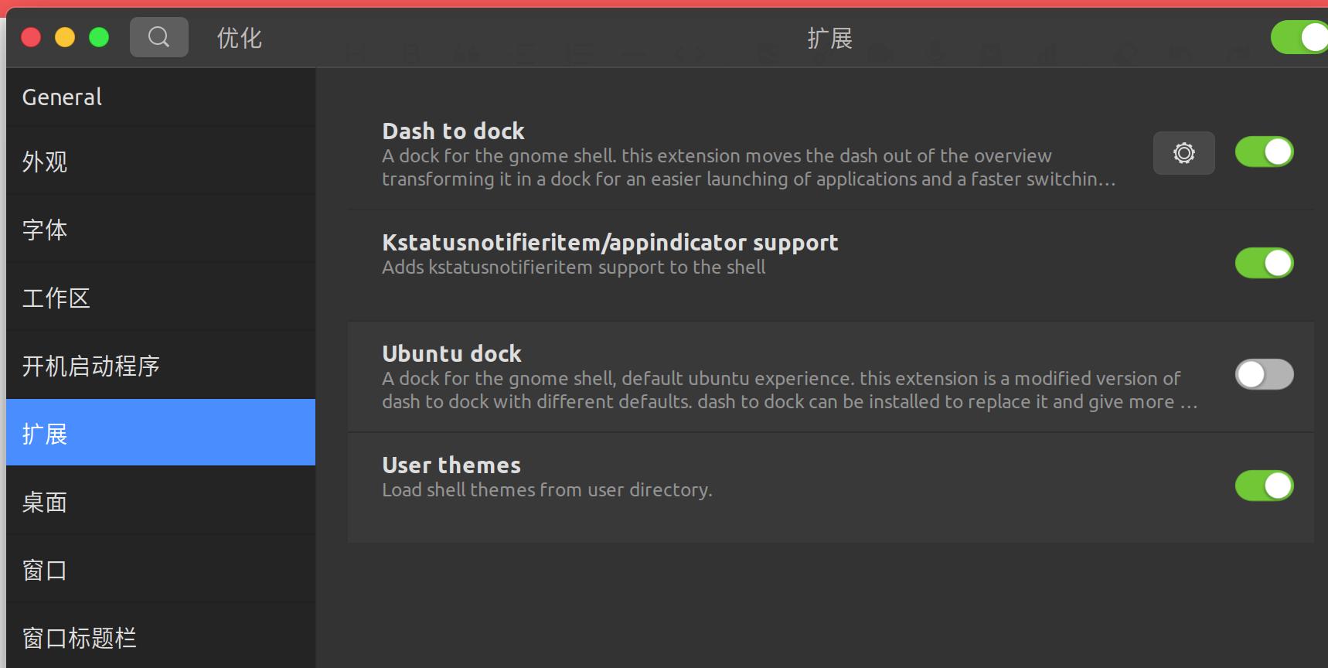
Task: Click the 优化 app title
Action: pyautogui.click(x=239, y=38)
